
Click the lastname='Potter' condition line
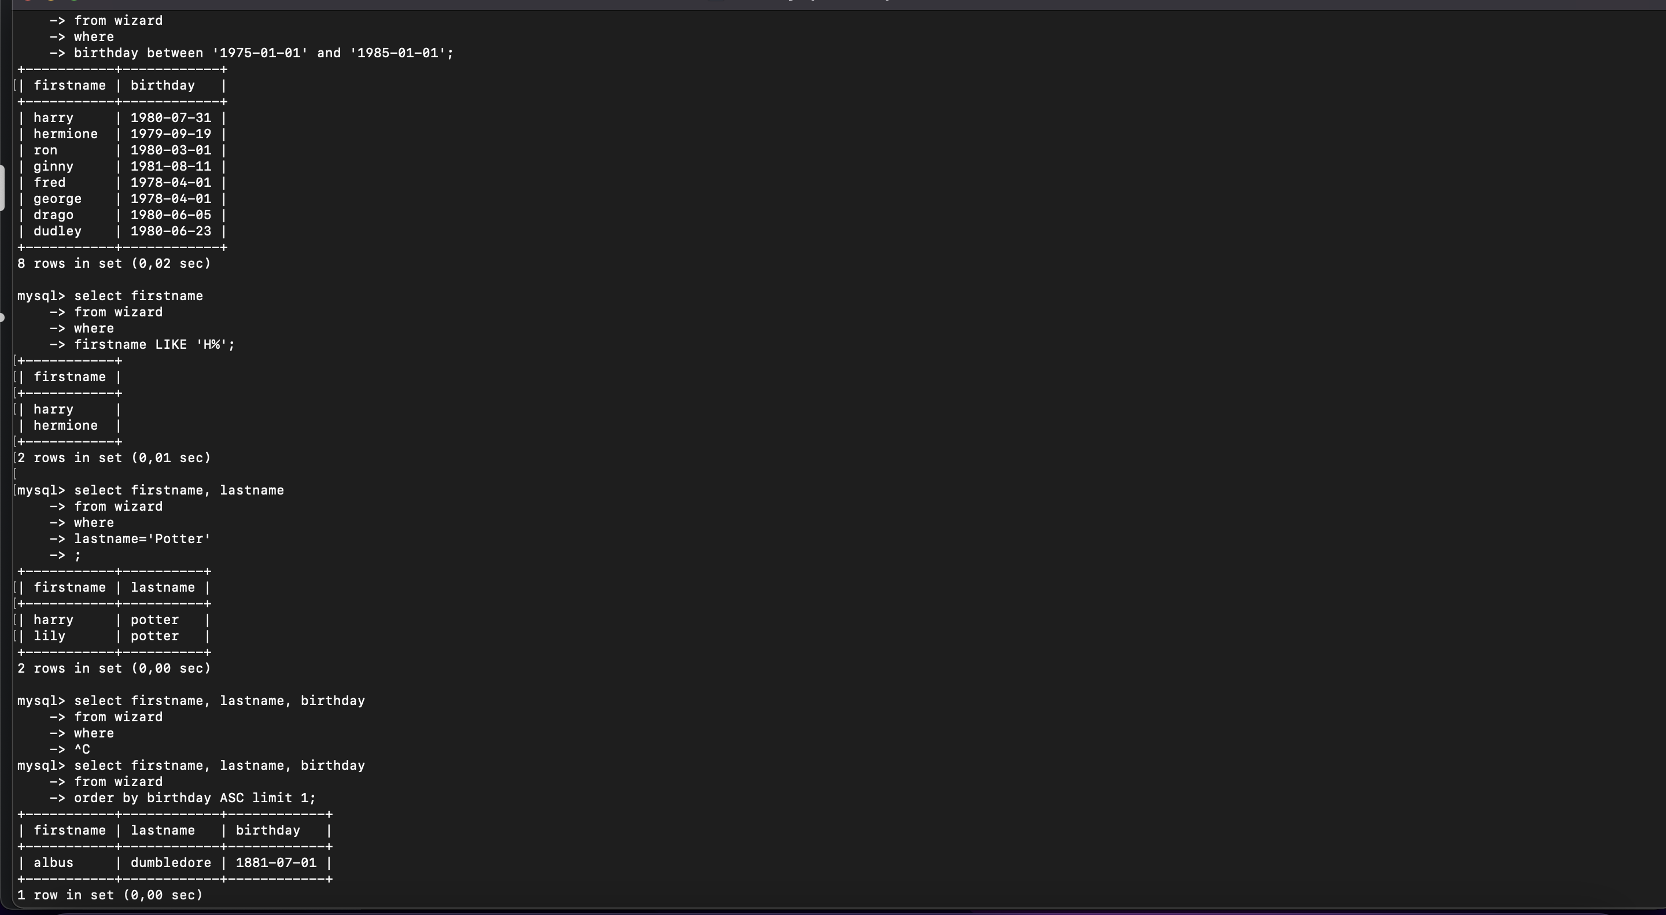coord(142,538)
